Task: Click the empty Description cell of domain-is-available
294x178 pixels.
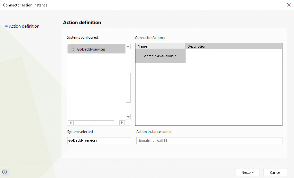Action: [234, 56]
